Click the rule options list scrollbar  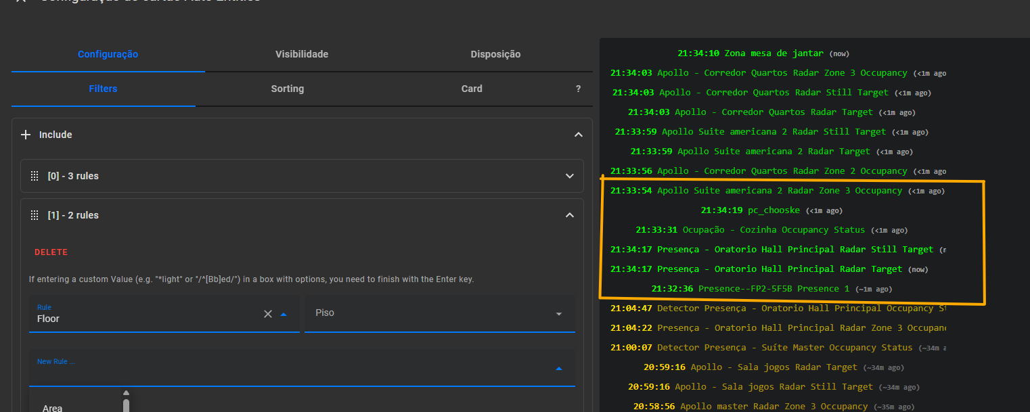coord(126,405)
